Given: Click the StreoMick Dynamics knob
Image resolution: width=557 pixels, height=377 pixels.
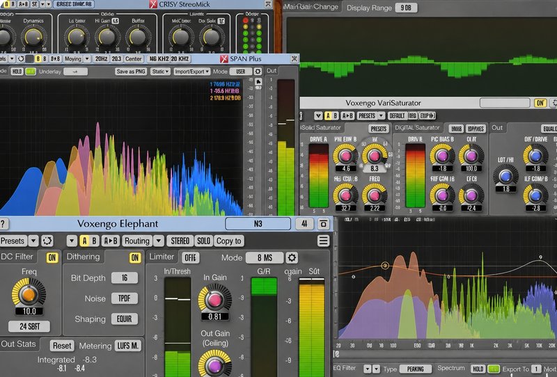Looking at the screenshot, I should 33,37.
